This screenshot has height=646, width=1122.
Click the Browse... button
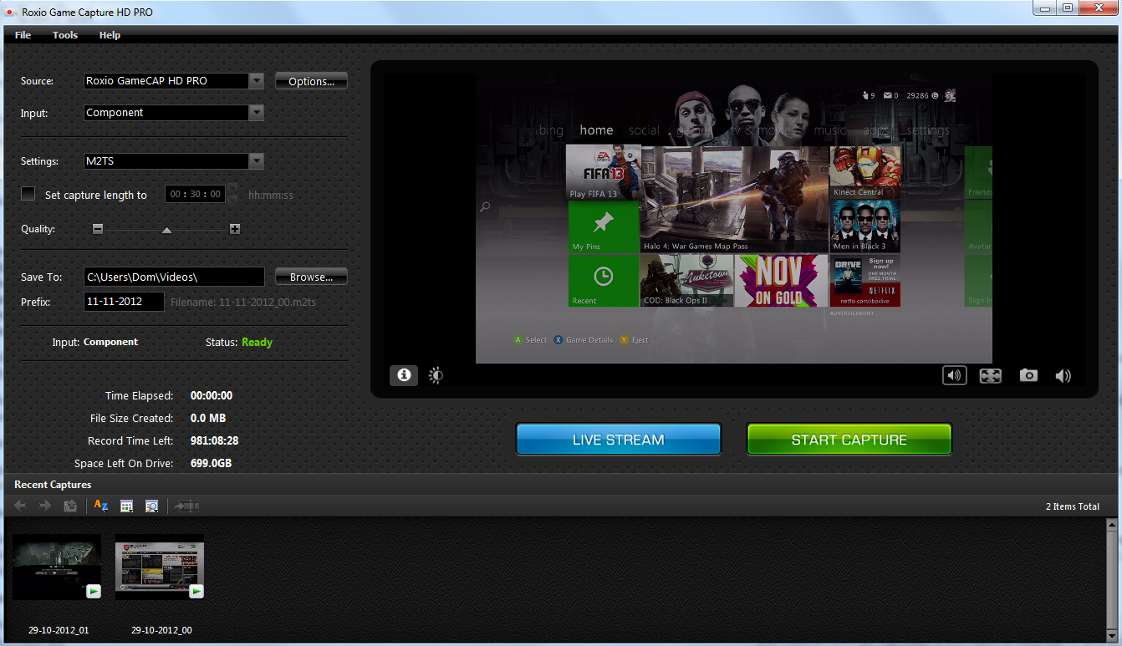click(x=311, y=277)
